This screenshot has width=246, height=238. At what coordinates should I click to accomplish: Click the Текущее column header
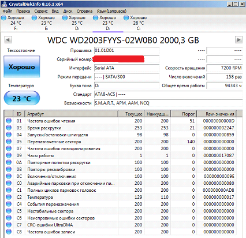(x=131, y=114)
